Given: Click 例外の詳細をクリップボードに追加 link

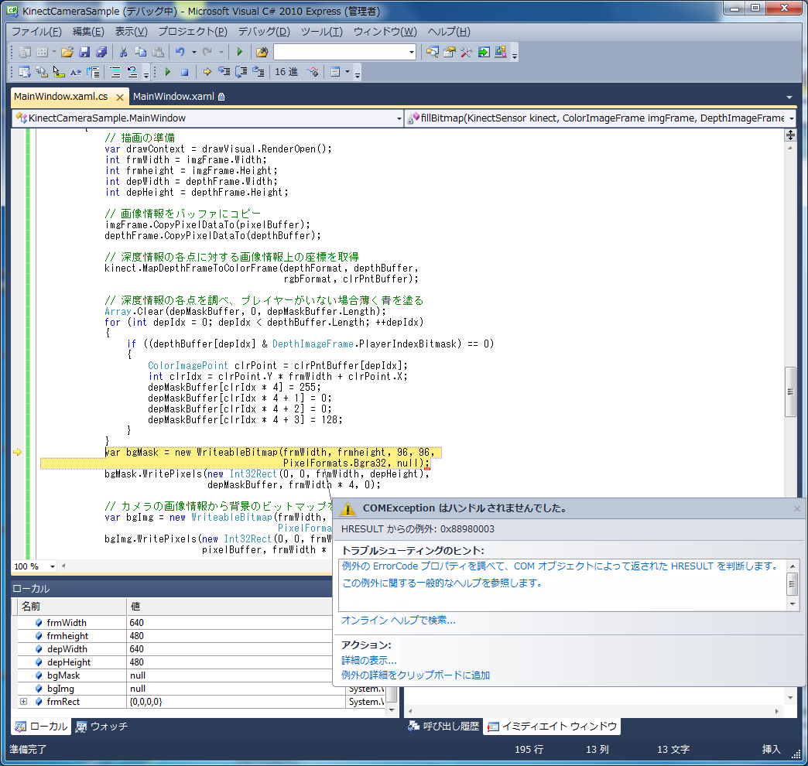Looking at the screenshot, I should tap(416, 675).
